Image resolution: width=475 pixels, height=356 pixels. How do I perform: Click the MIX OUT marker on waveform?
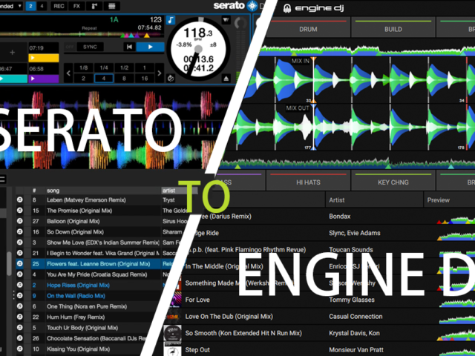(298, 108)
